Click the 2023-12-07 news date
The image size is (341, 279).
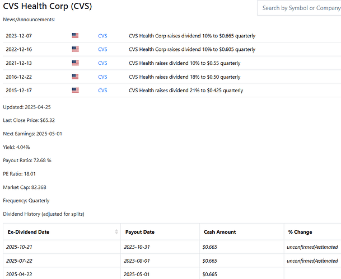pyautogui.click(x=18, y=36)
